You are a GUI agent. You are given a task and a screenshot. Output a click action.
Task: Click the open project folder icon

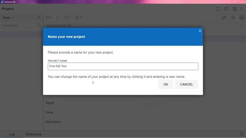coord(226,9)
